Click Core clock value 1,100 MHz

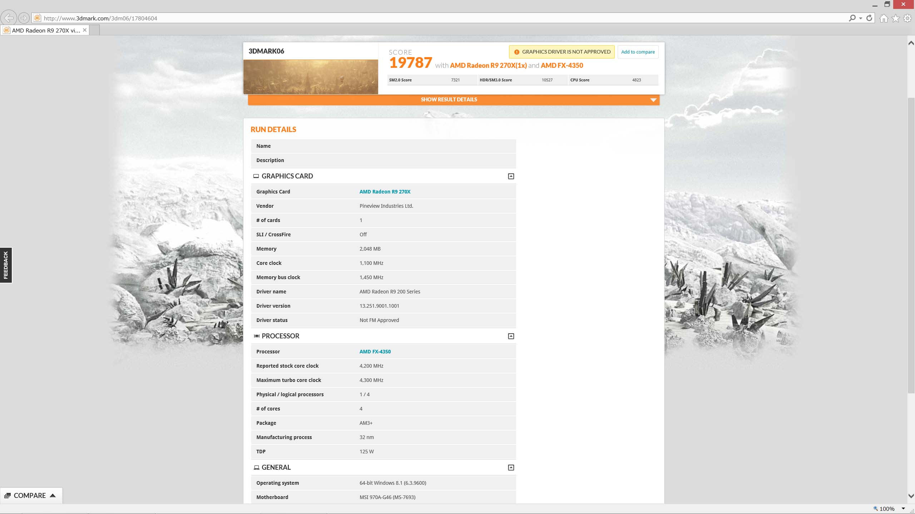click(x=371, y=263)
